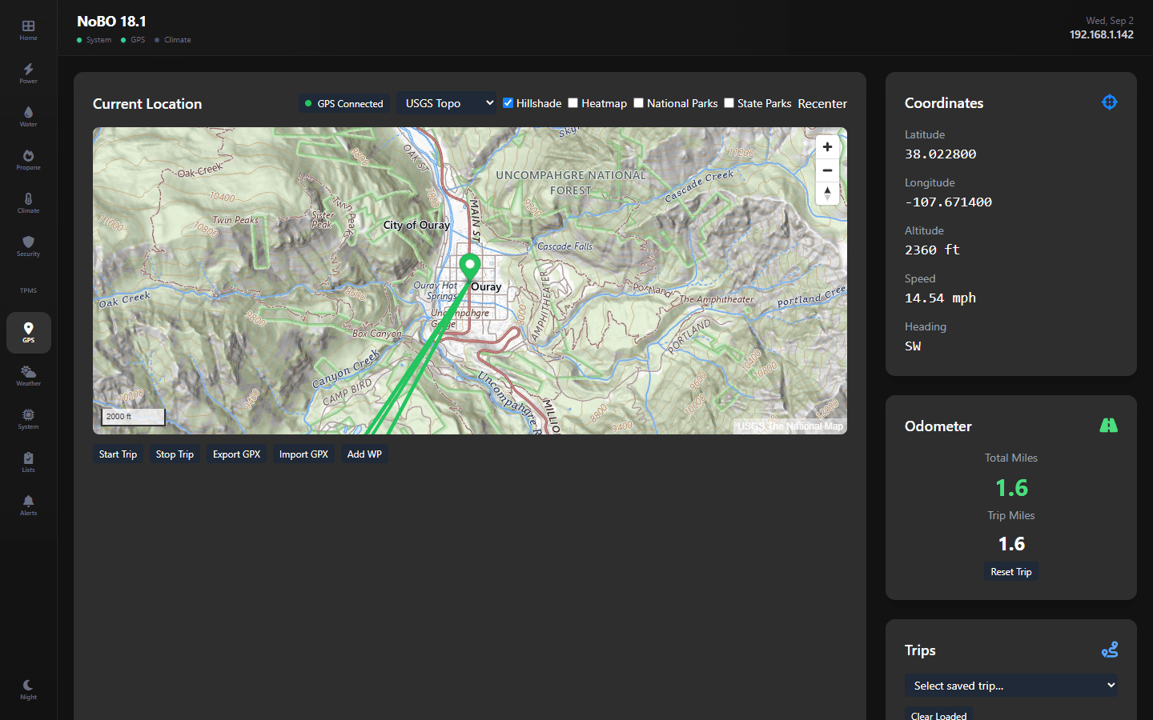Click the road icon in Odometer card
The height and width of the screenshot is (720, 1153).
pos(1109,426)
